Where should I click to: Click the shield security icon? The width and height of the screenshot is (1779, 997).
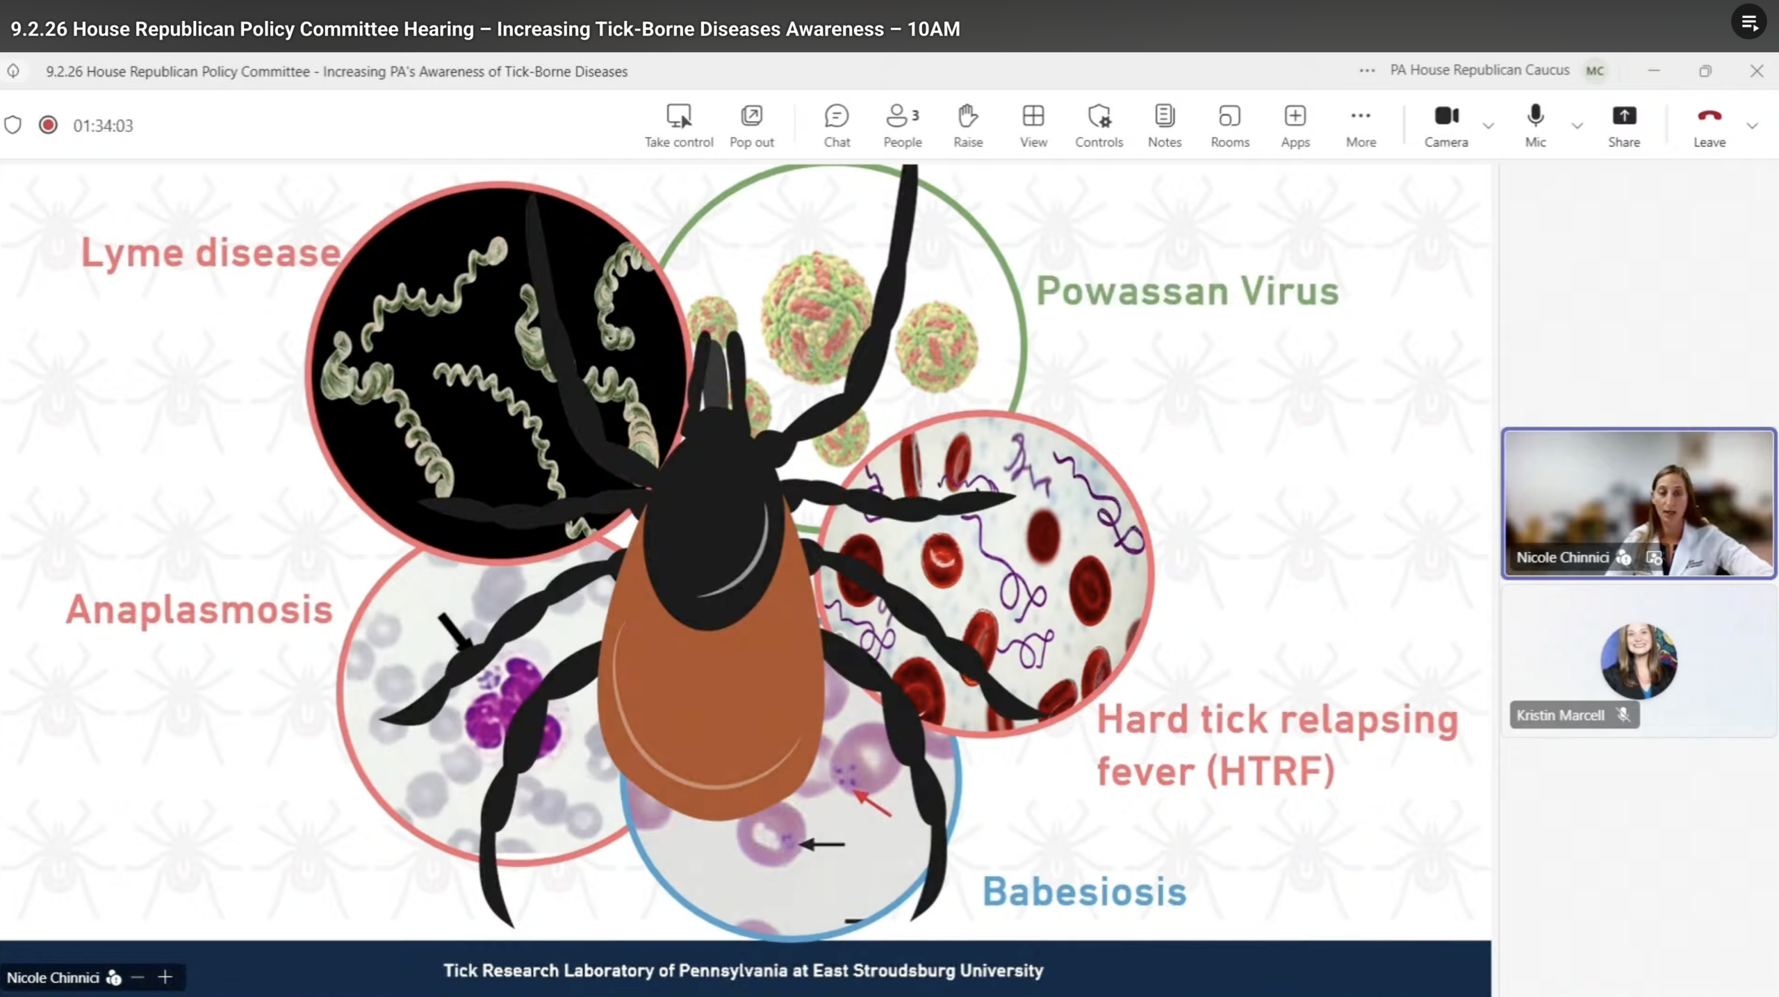pyautogui.click(x=13, y=125)
